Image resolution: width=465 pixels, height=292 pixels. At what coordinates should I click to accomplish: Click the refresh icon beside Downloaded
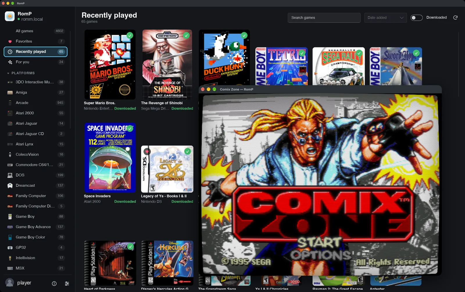coord(455,17)
